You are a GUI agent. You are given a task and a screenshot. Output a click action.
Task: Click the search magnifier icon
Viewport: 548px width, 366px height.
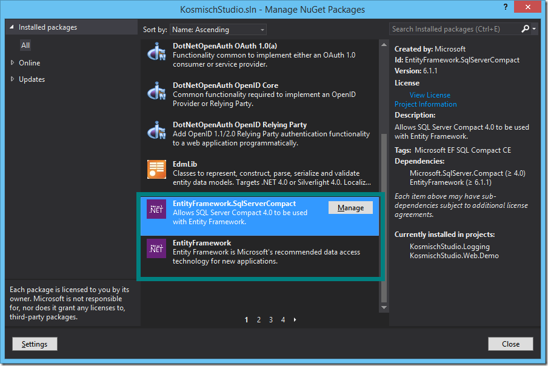click(525, 28)
